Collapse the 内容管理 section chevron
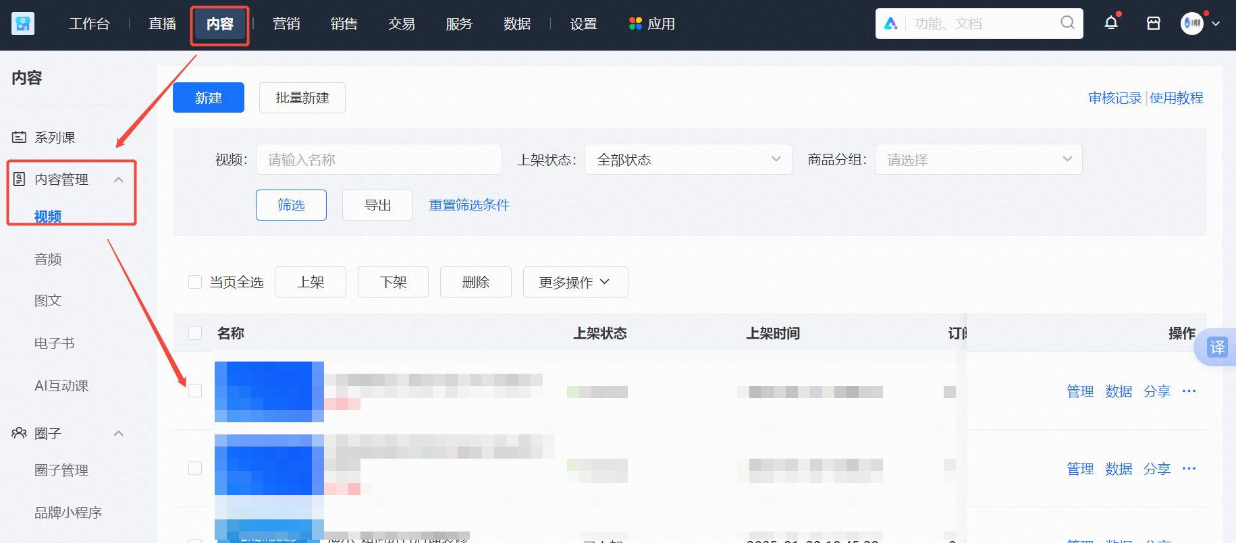The height and width of the screenshot is (543, 1236). tap(119, 179)
